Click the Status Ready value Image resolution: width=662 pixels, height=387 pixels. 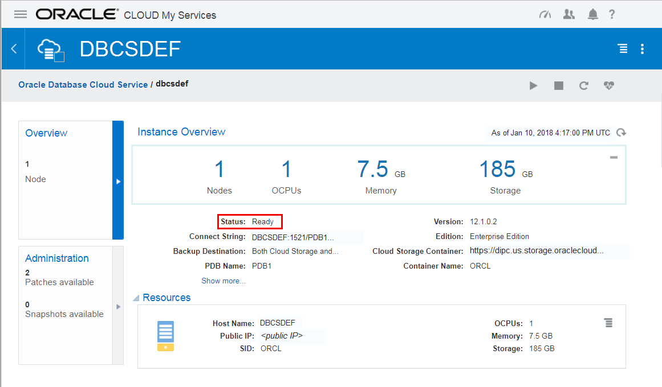263,222
